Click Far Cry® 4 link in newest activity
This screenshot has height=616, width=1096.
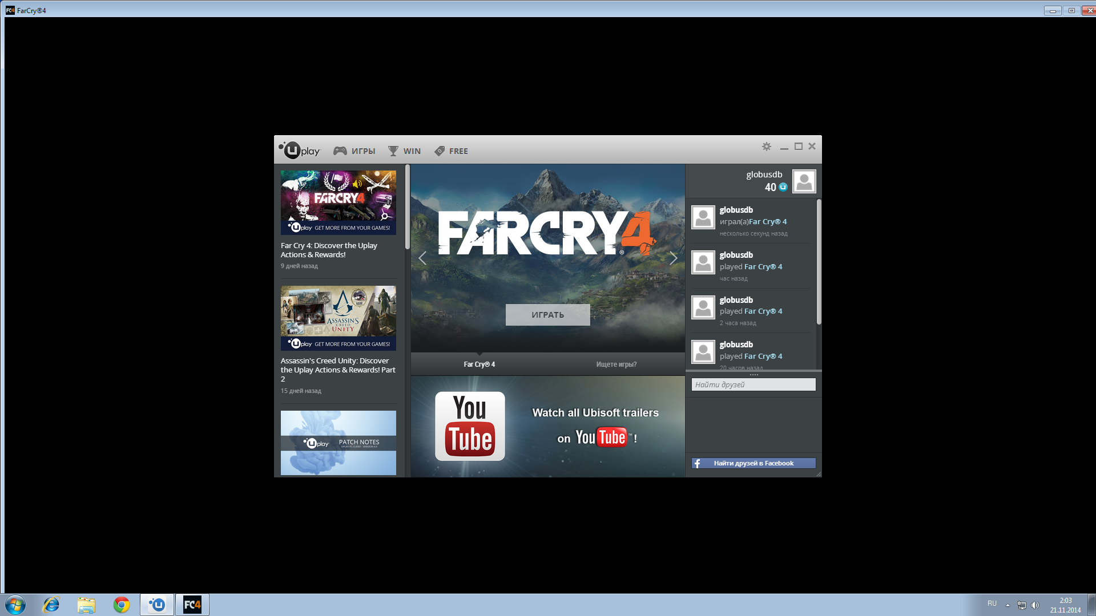click(x=768, y=222)
